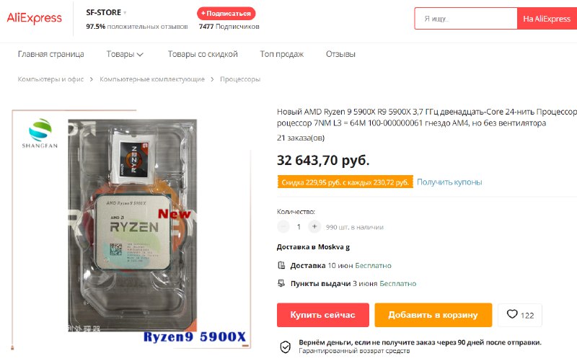Image resolution: width=577 pixels, height=361 pixels.
Task: Decrease quantity with minus button
Action: pyautogui.click(x=283, y=227)
